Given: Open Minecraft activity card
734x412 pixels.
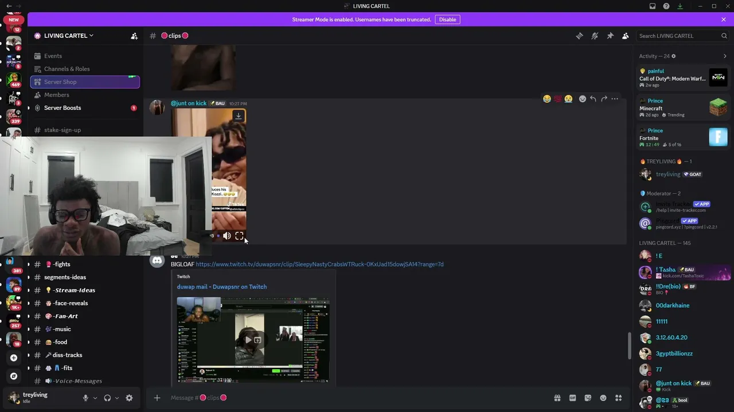Looking at the screenshot, I should (683, 108).
